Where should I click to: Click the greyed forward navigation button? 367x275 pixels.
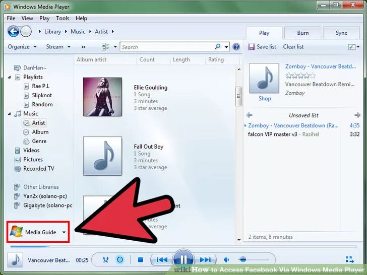pyautogui.click(x=26, y=31)
